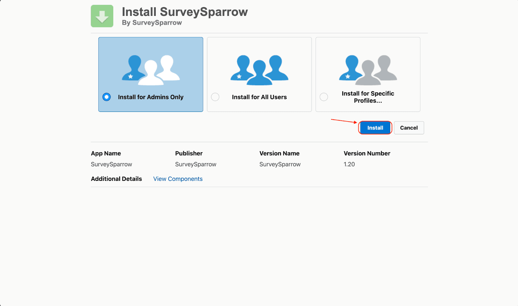Click the Admins Only user group icon

(x=151, y=70)
